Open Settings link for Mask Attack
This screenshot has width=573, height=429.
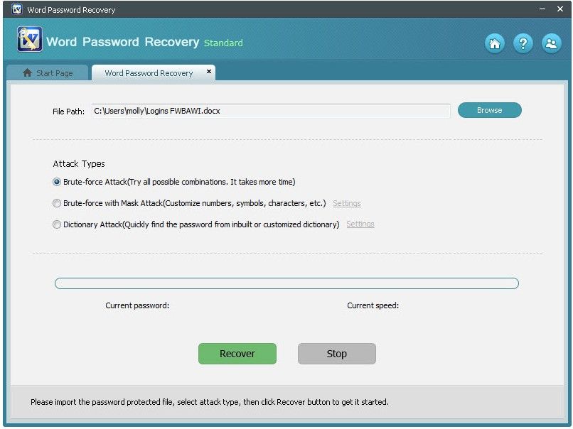(x=347, y=203)
